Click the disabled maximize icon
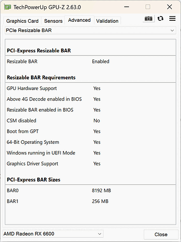Viewport: 181px width, 242px height. tap(148, 7)
